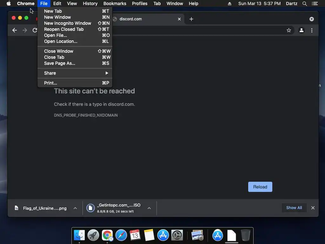Click the ISO download file icon

coord(90,208)
